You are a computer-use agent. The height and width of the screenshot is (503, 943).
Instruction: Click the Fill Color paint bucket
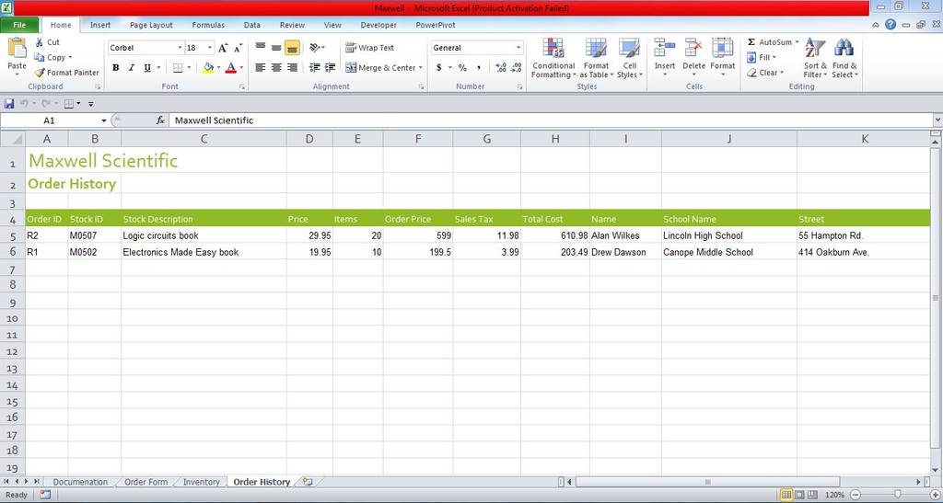click(x=208, y=68)
